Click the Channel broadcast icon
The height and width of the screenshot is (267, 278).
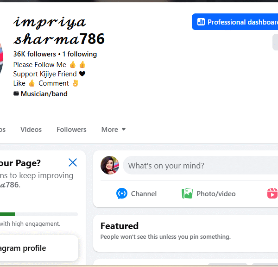122,193
